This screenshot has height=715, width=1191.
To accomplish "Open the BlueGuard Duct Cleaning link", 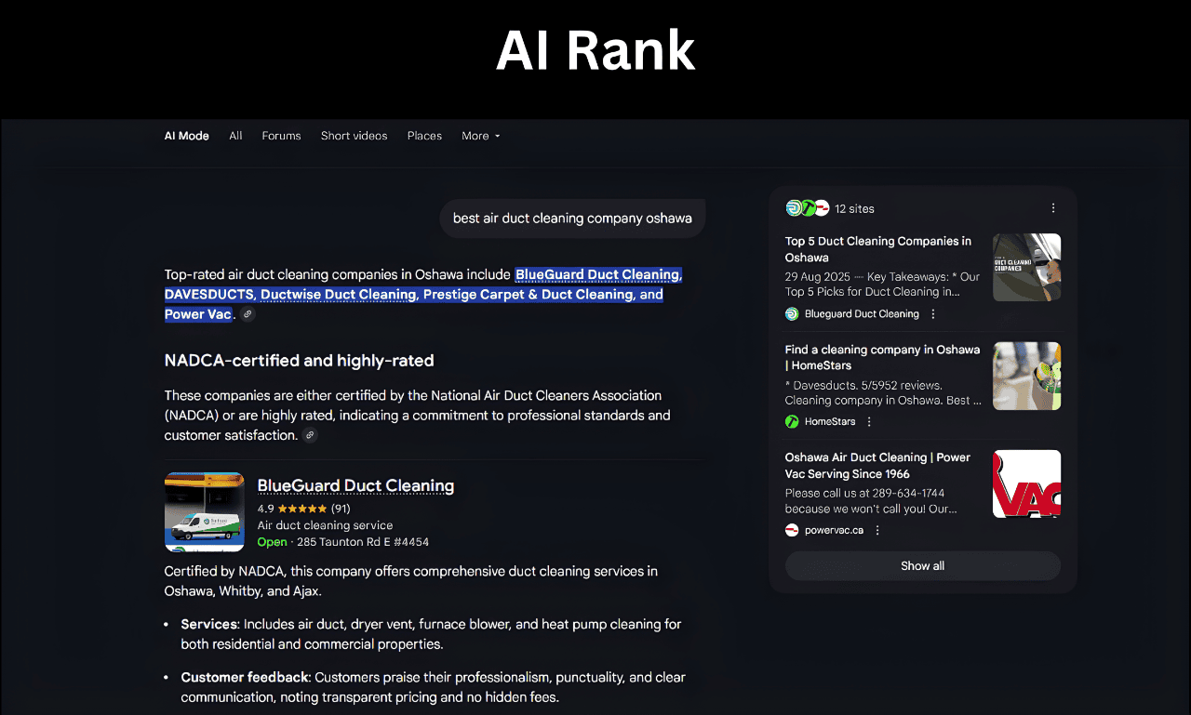I will coord(597,274).
